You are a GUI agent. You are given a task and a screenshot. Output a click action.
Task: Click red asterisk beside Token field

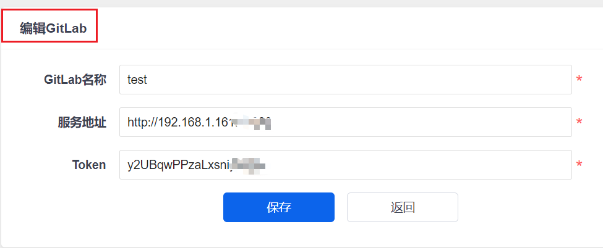pos(579,165)
